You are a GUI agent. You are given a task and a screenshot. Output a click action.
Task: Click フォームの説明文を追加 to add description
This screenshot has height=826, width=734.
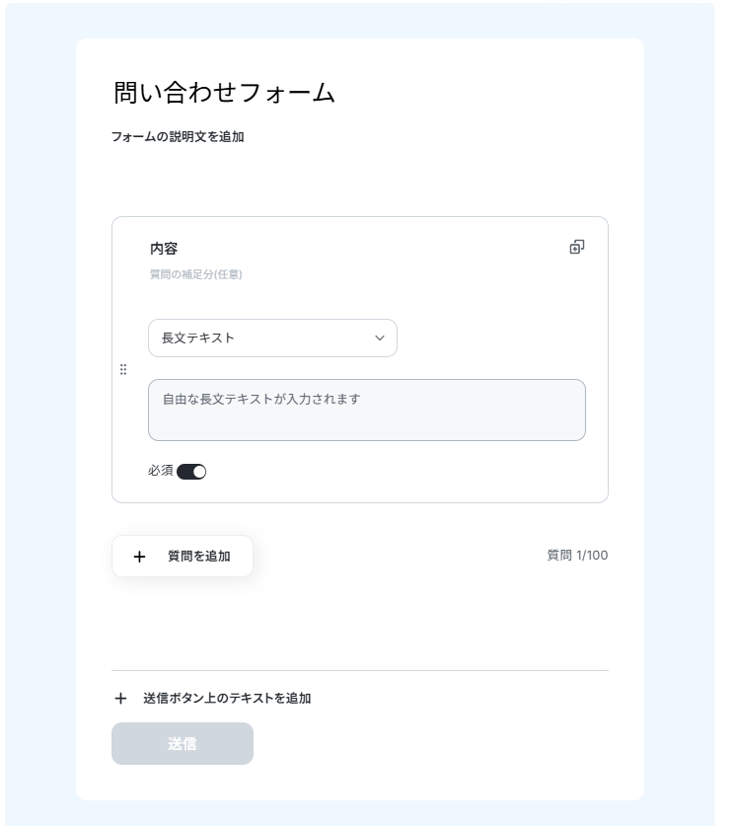tap(178, 137)
